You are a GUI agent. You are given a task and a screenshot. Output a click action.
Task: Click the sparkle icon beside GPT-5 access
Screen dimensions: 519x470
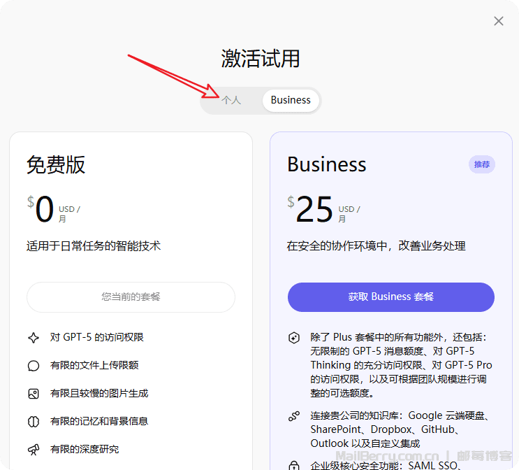(x=34, y=337)
